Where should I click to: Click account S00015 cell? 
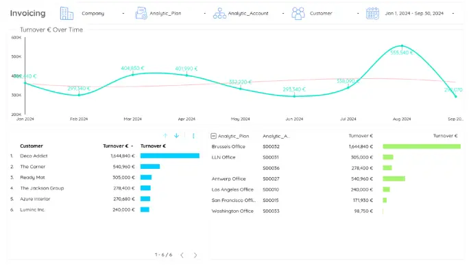pos(271,200)
